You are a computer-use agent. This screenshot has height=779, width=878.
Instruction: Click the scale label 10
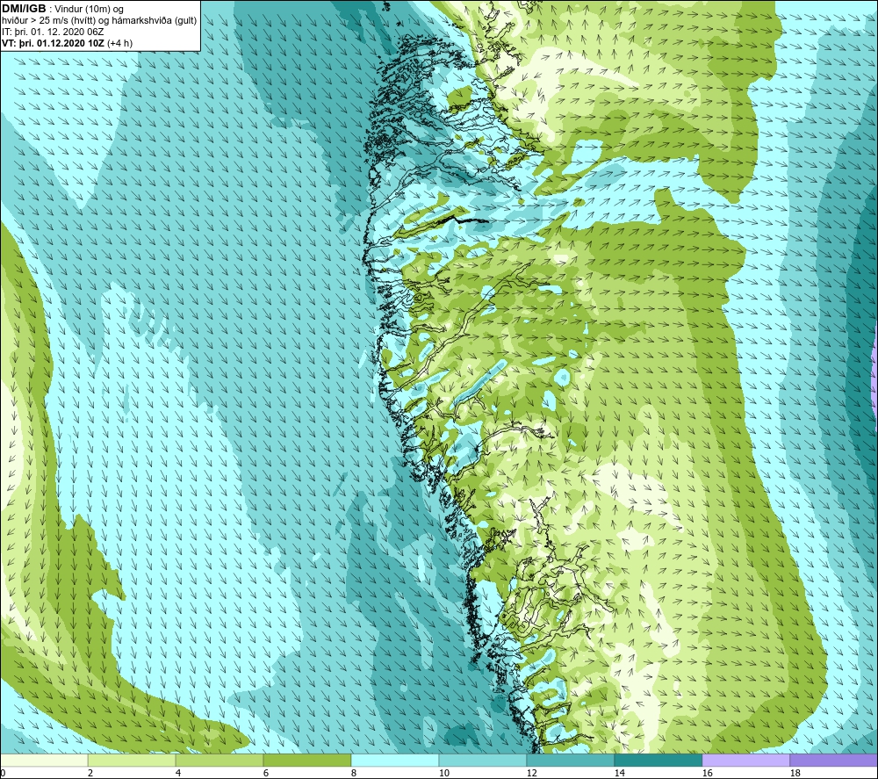[x=443, y=774]
